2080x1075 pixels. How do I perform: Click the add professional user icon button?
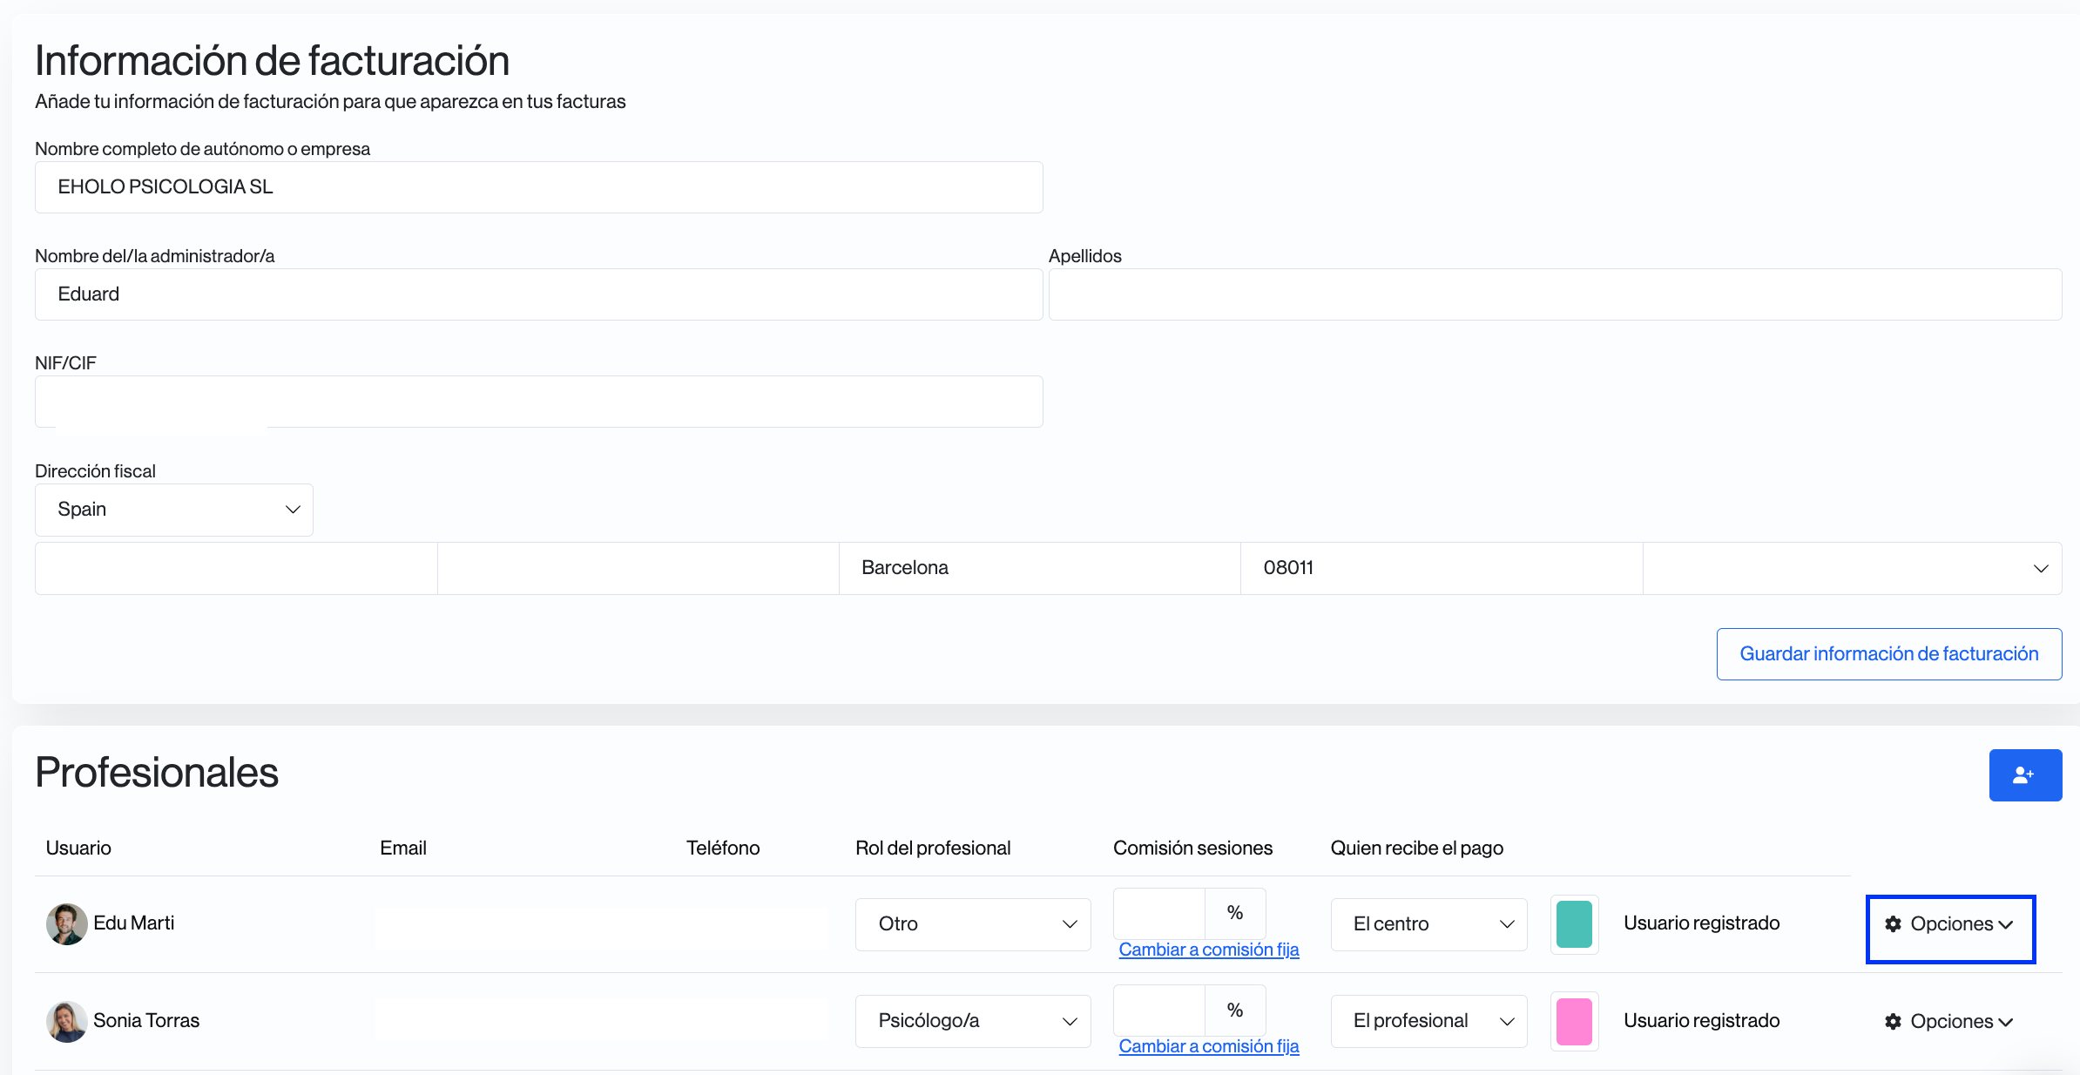point(2024,774)
